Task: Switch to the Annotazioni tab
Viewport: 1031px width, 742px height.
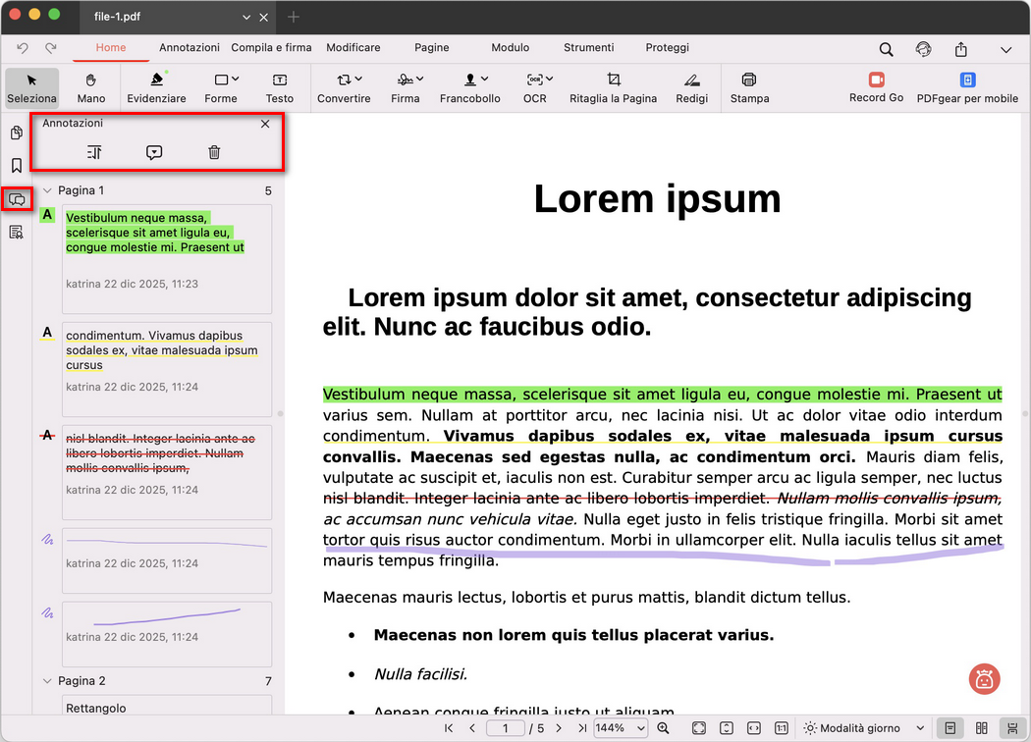Action: 190,47
